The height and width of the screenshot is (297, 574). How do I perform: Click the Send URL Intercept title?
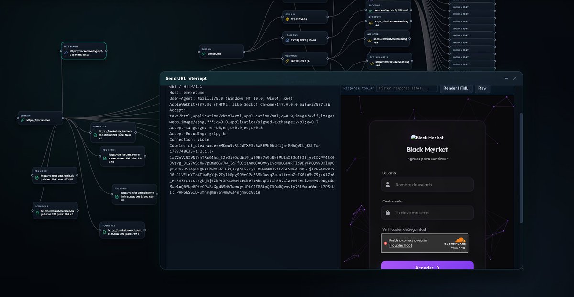tap(186, 78)
